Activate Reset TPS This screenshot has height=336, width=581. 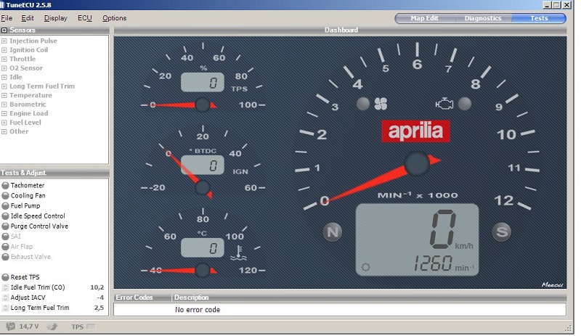click(5, 277)
